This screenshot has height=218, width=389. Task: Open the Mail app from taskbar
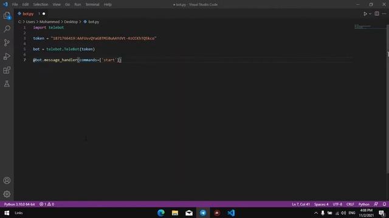pos(189,213)
